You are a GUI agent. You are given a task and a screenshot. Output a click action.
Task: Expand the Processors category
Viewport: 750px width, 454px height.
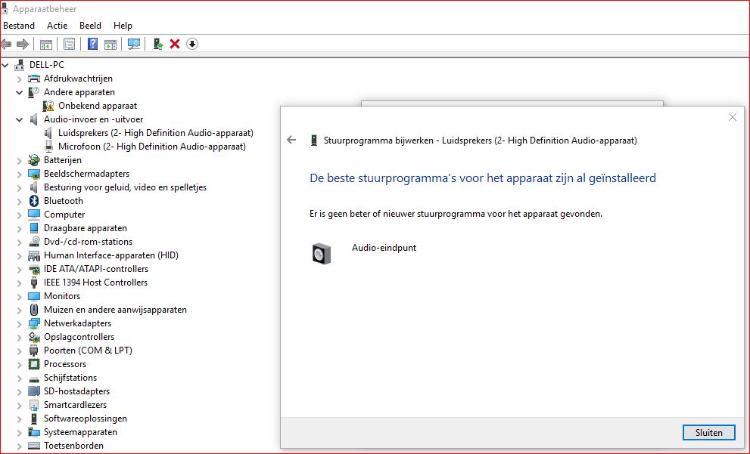pyautogui.click(x=19, y=364)
